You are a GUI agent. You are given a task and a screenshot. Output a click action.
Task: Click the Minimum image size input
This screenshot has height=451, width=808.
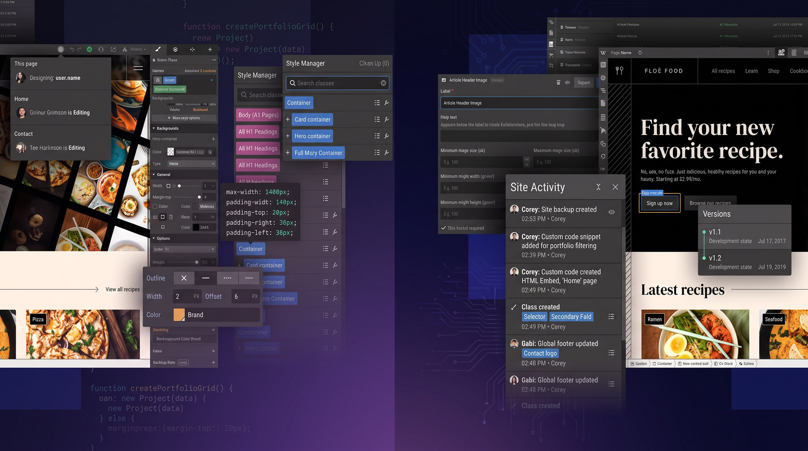(x=482, y=162)
